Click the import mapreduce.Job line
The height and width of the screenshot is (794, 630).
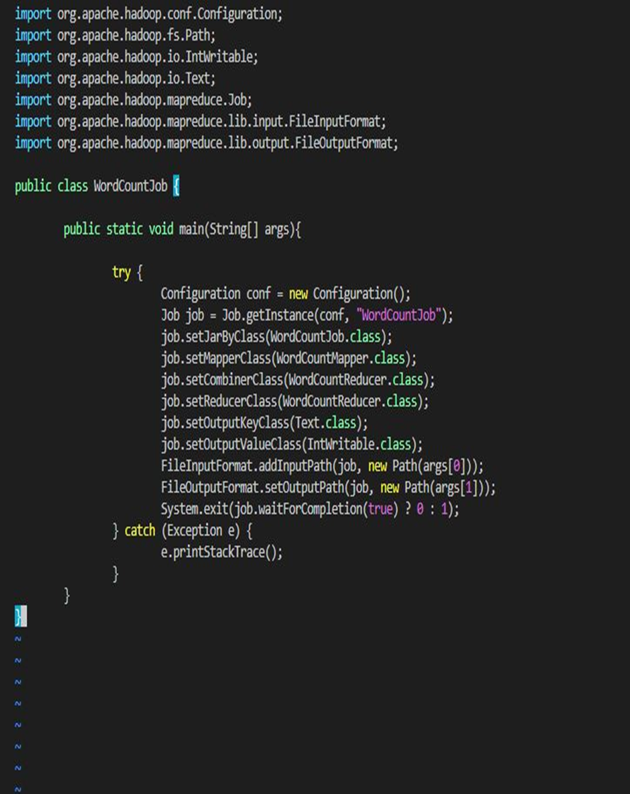pyautogui.click(x=133, y=100)
